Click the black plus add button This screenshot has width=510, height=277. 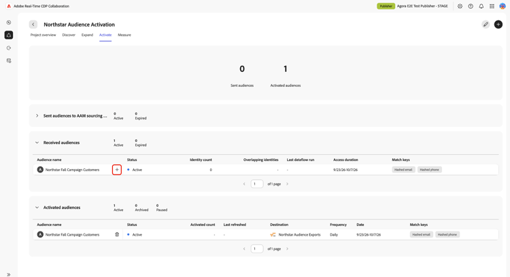498,24
